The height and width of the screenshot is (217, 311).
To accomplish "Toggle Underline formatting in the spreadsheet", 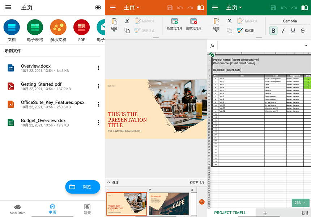I will 293,31.
